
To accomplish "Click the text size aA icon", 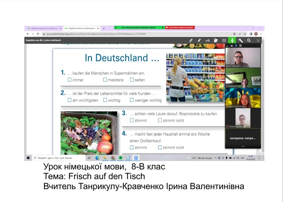I will (x=208, y=40).
